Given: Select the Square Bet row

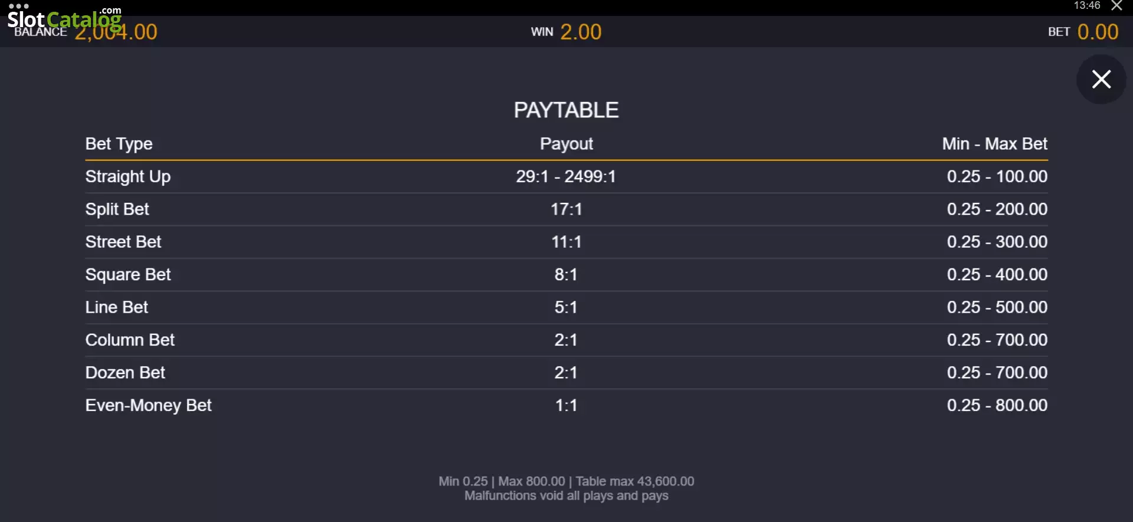Looking at the screenshot, I should 566,274.
